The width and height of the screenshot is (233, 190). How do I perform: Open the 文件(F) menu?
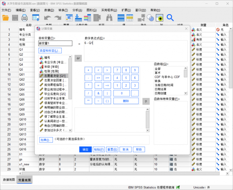(6, 10)
